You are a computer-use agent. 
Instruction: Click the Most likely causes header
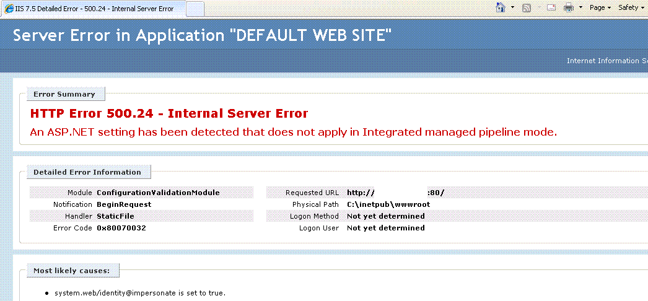72,271
